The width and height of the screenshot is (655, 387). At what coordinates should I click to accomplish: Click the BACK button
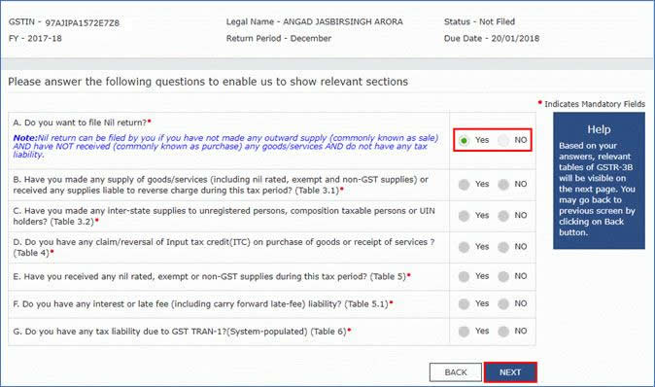[456, 372]
